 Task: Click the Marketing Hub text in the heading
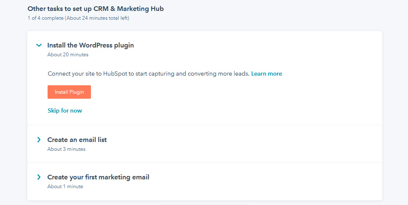tap(140, 9)
